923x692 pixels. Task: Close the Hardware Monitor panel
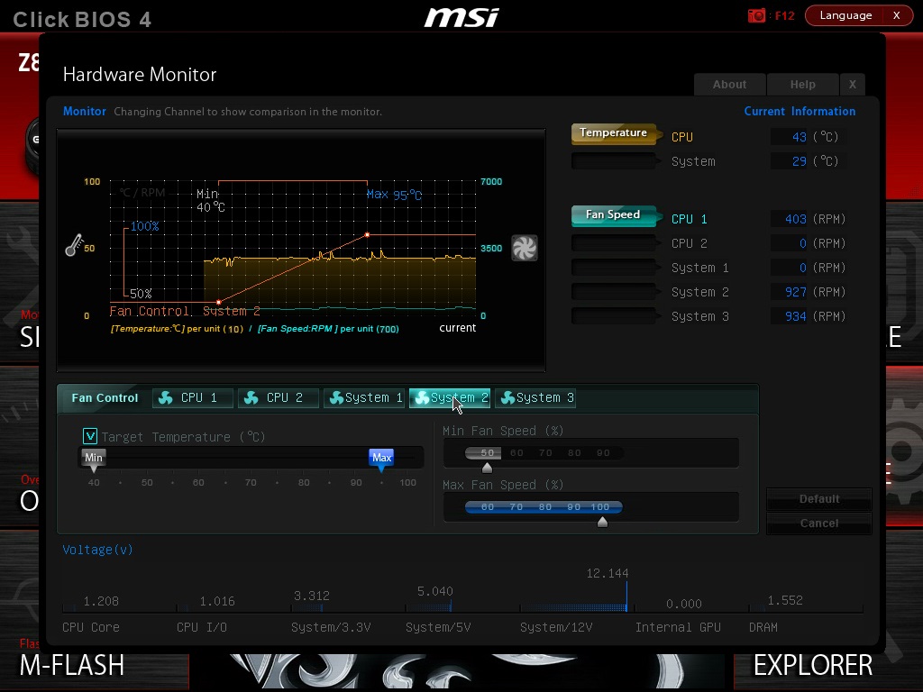pos(853,84)
